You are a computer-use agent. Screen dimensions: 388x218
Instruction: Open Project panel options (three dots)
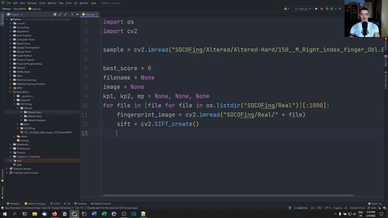point(72,15)
